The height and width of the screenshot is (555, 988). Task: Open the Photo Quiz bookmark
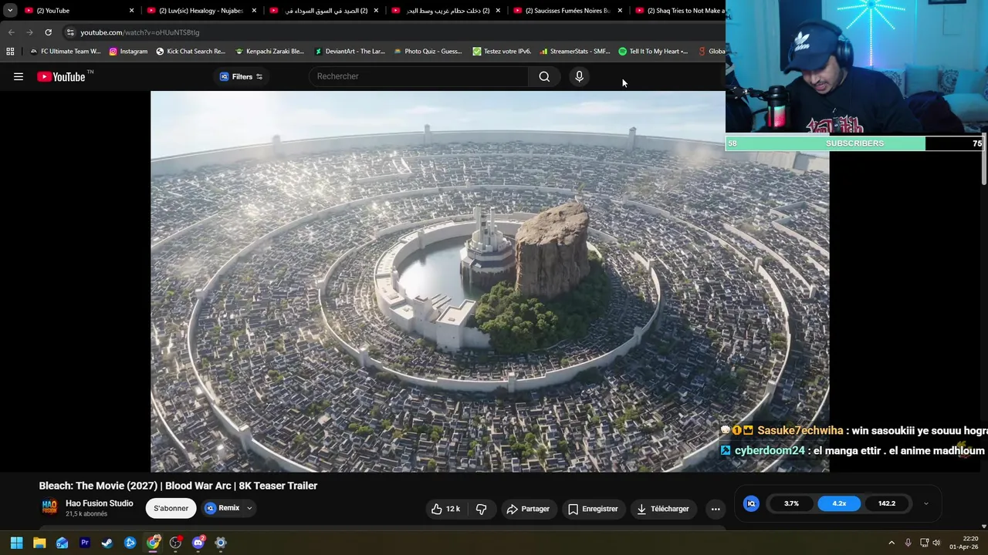point(428,52)
